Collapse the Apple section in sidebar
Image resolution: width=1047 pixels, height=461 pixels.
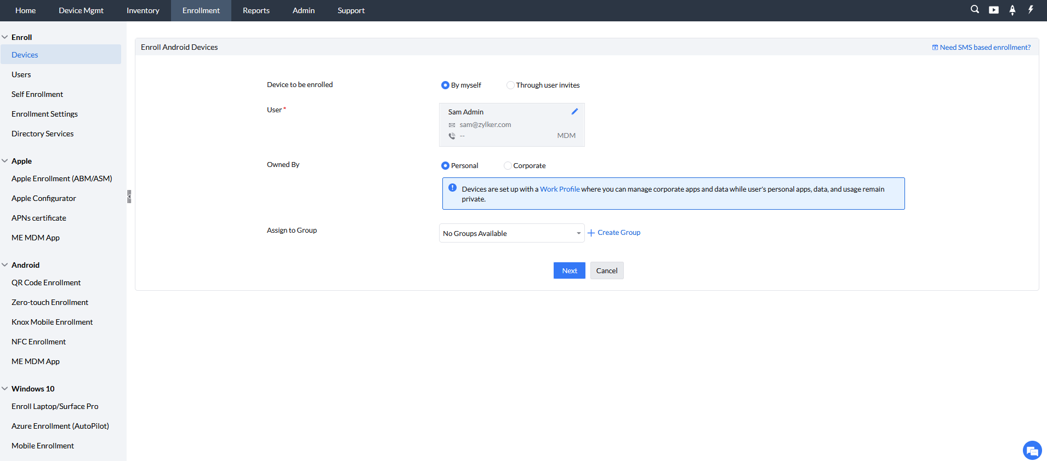[x=5, y=161]
